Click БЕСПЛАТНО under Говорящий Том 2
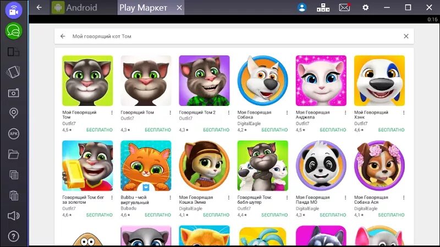The height and width of the screenshot is (247, 440). [x=216, y=130]
